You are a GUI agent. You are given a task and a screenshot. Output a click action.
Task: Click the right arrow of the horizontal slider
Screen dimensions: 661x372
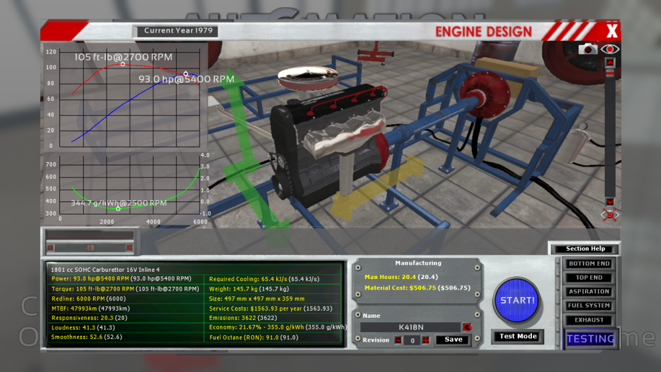[x=129, y=247]
